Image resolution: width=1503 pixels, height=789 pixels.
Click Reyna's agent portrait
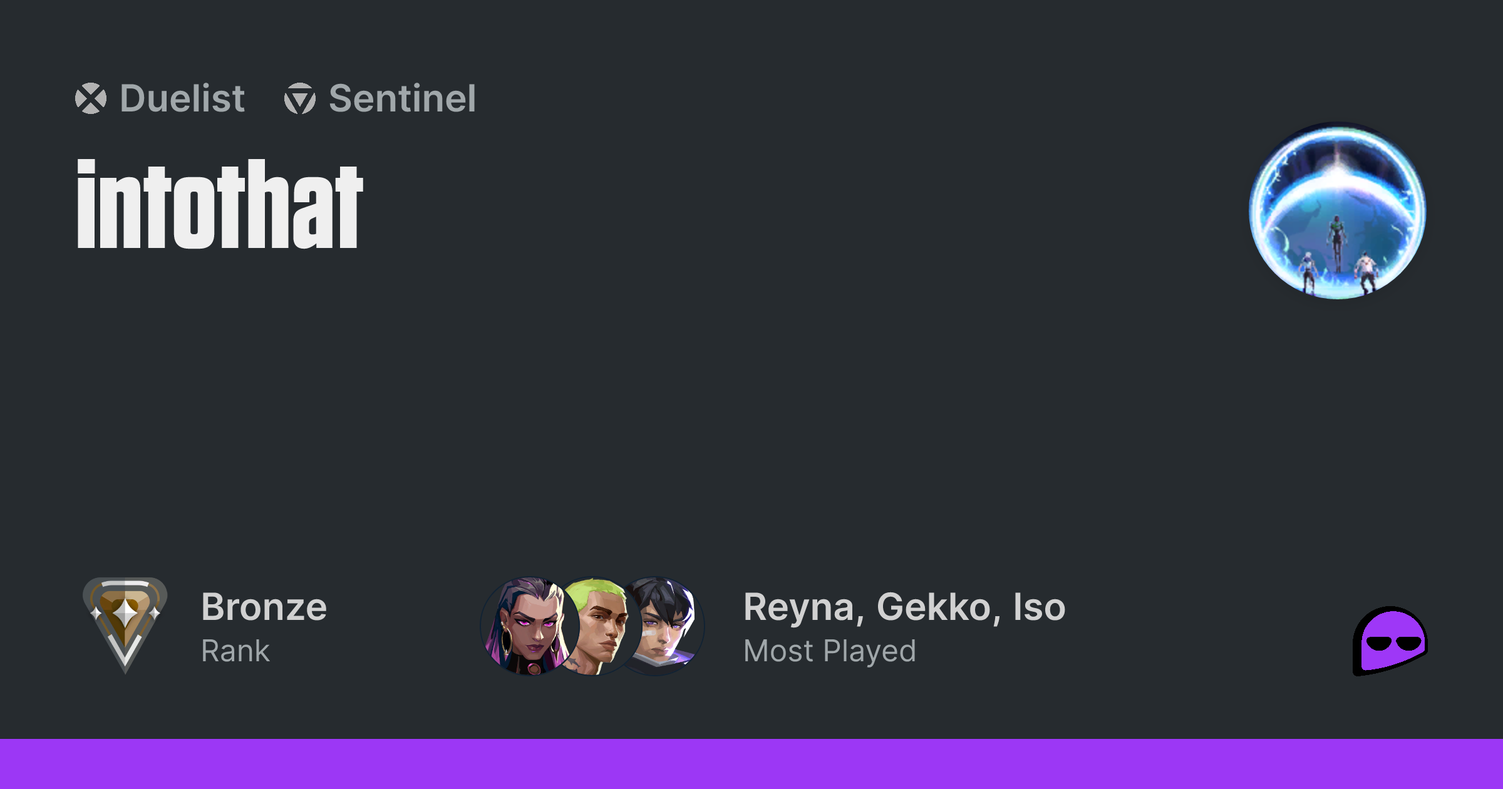529,626
